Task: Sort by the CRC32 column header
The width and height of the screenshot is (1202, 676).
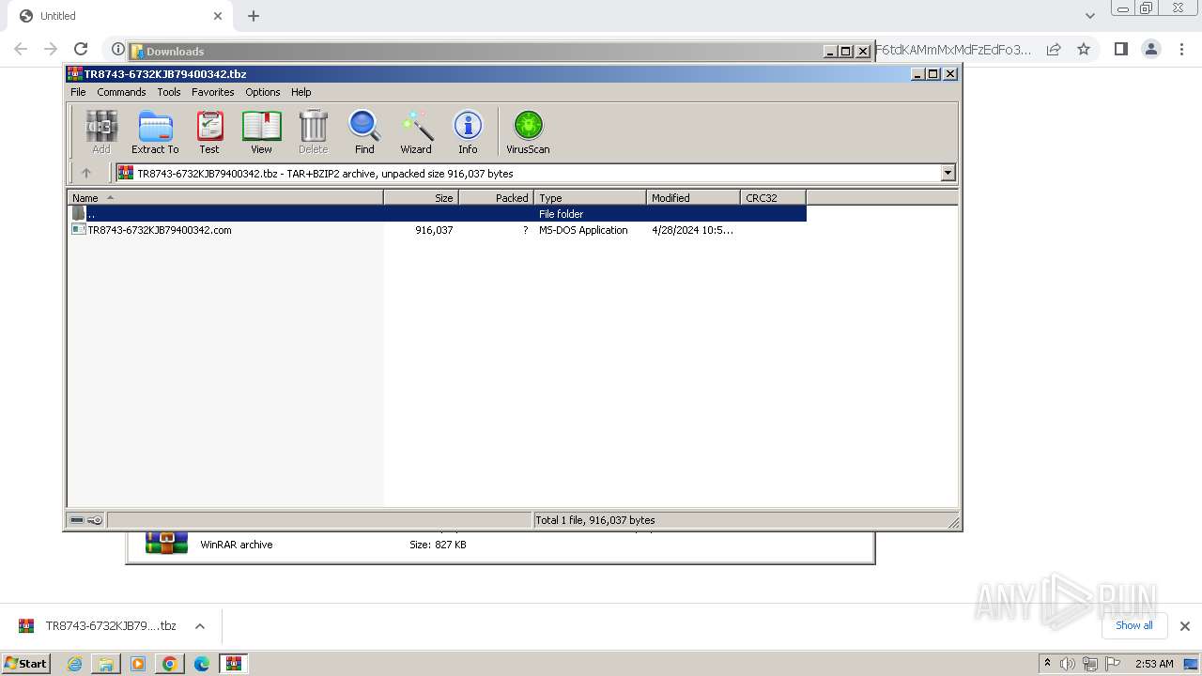Action: pos(774,197)
